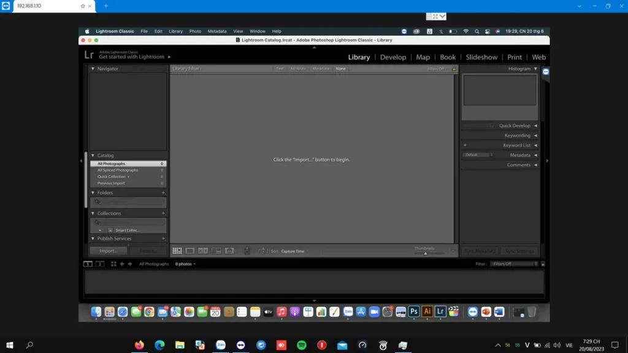
Task: Open the filmstrip Filters Off dropdown
Action: (515, 264)
